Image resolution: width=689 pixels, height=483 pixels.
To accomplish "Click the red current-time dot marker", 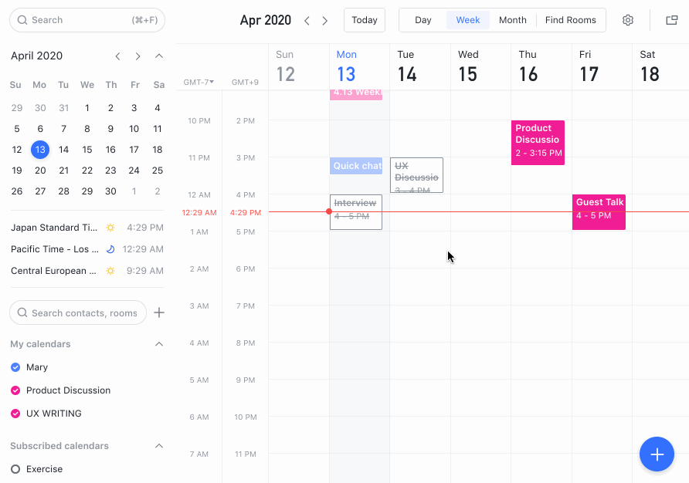I will click(329, 211).
